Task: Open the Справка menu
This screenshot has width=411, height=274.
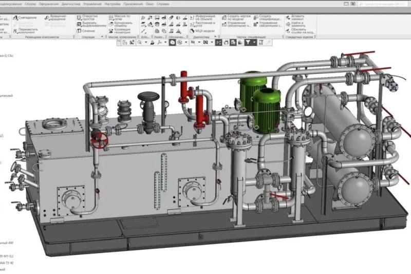Action: click(x=162, y=4)
